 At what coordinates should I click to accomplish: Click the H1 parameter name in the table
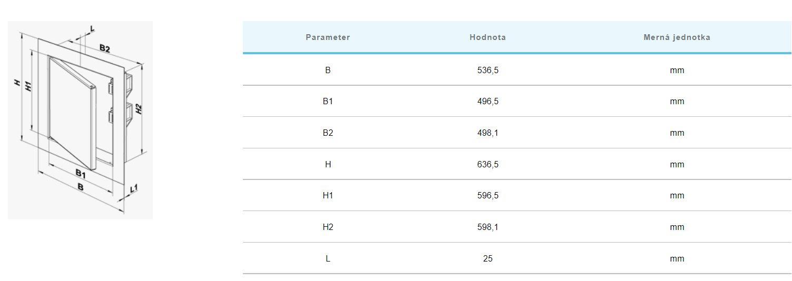(328, 195)
